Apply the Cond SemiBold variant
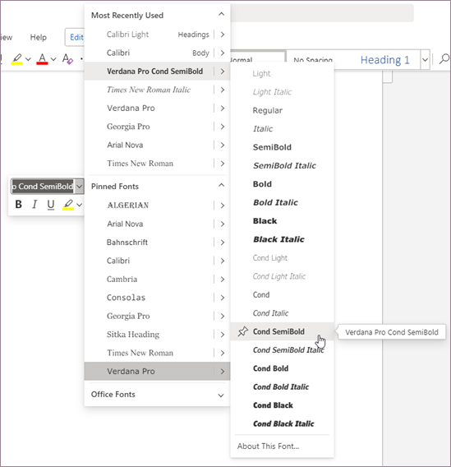 [282, 331]
